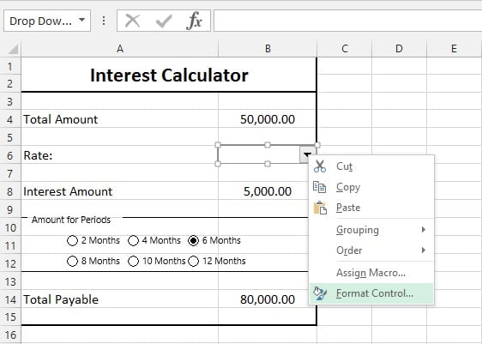The width and height of the screenshot is (482, 344).
Task: Click the Total Amount label cell
Action: (119, 119)
